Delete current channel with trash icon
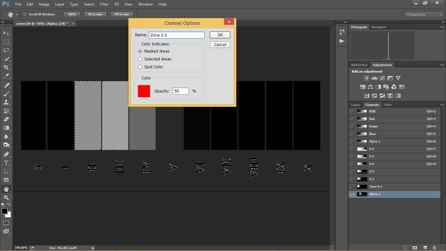The height and width of the screenshot is (251, 446). tap(434, 248)
